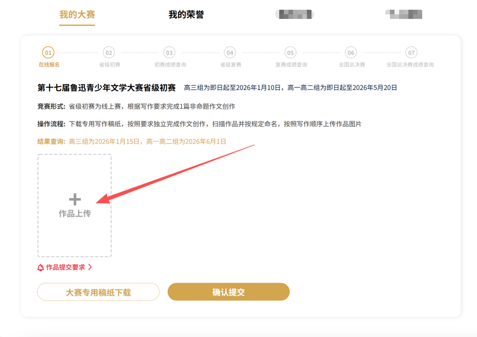Select step 05 复赛成绩查询 circle
Image resolution: width=477 pixels, height=337 pixels.
[x=290, y=53]
